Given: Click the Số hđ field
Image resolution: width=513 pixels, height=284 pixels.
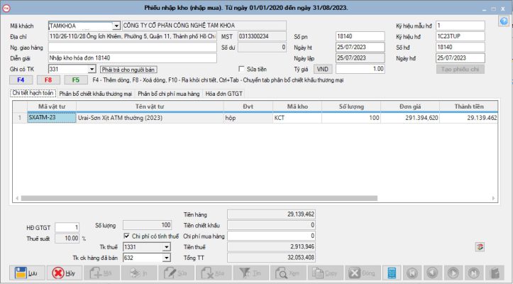Looking at the screenshot, I should 460,47.
